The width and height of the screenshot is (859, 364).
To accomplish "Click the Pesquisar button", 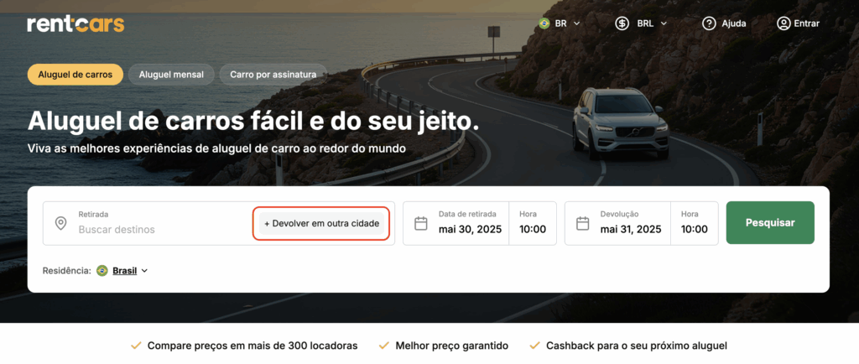I will pyautogui.click(x=770, y=223).
